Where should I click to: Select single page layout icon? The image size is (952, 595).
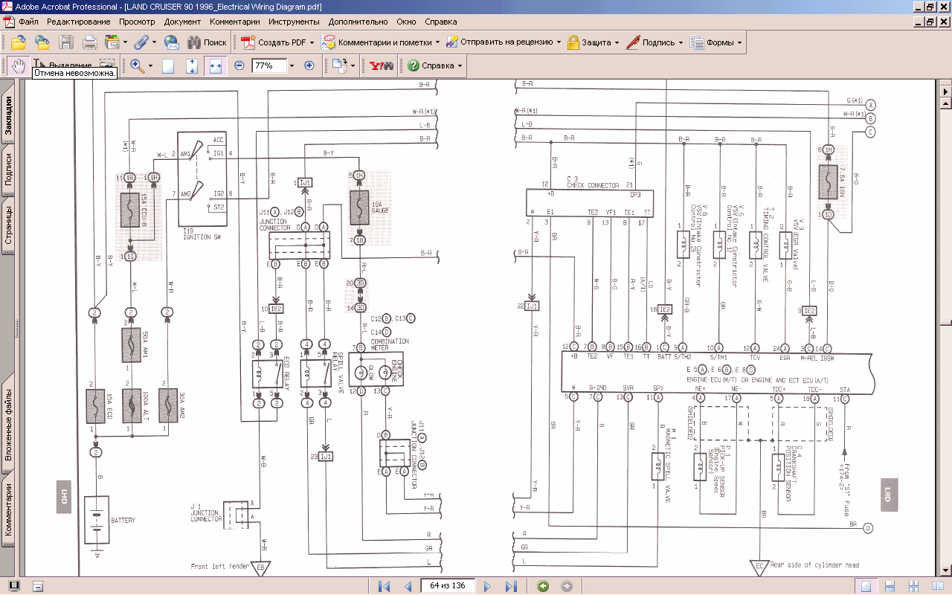866,586
